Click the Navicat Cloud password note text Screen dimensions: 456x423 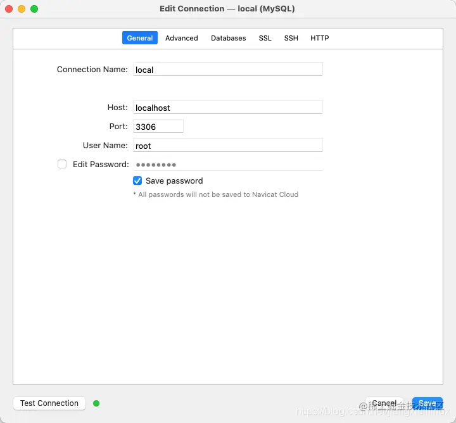pyautogui.click(x=216, y=194)
